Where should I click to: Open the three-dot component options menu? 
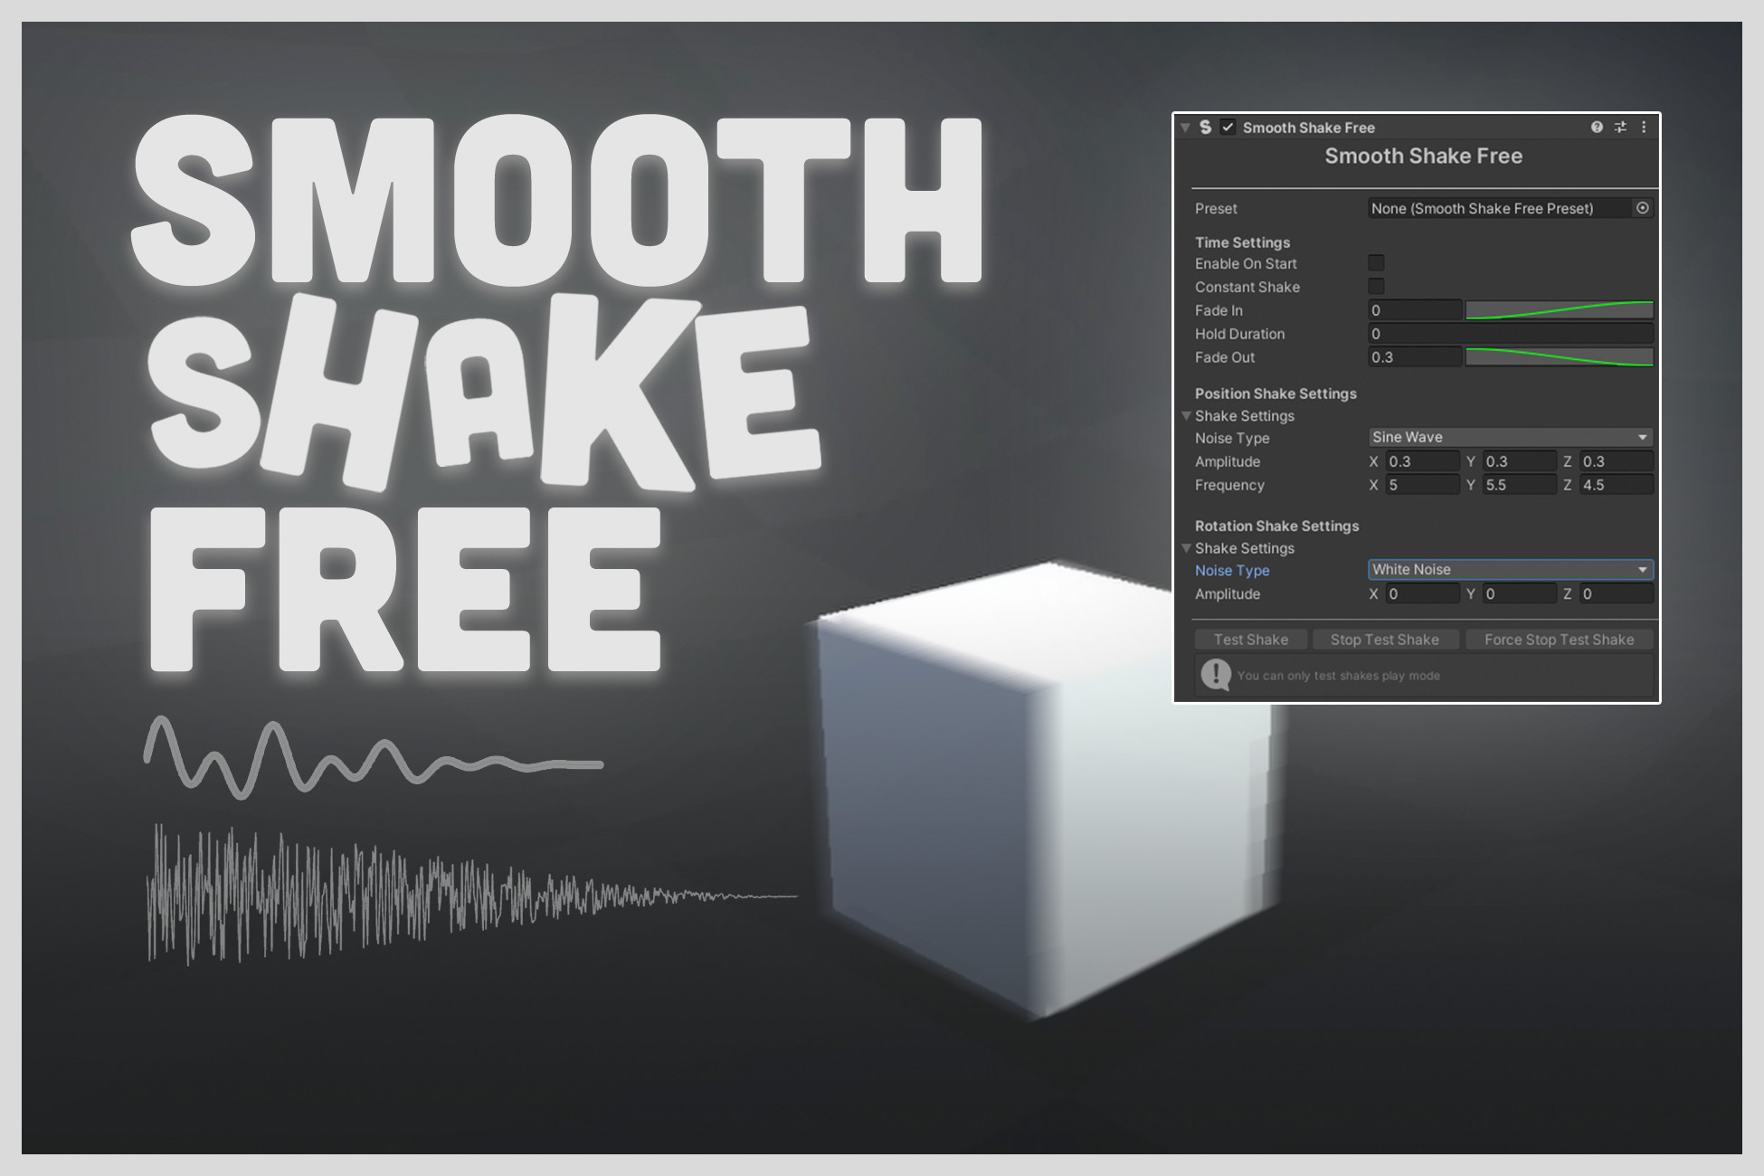(x=1645, y=128)
